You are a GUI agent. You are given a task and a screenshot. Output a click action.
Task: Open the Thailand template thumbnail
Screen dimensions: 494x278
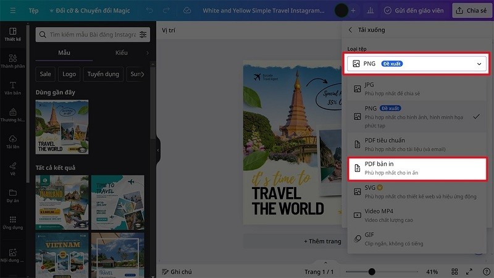[x=62, y=203]
